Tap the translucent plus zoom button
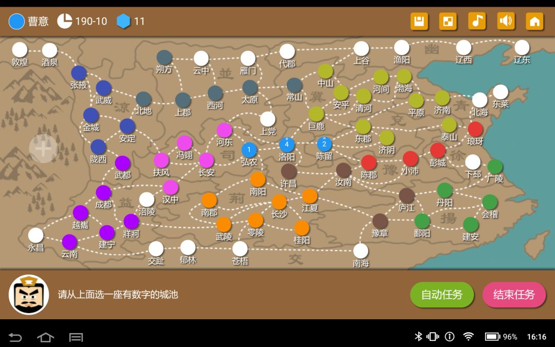The width and height of the screenshot is (555, 347). tap(43, 149)
